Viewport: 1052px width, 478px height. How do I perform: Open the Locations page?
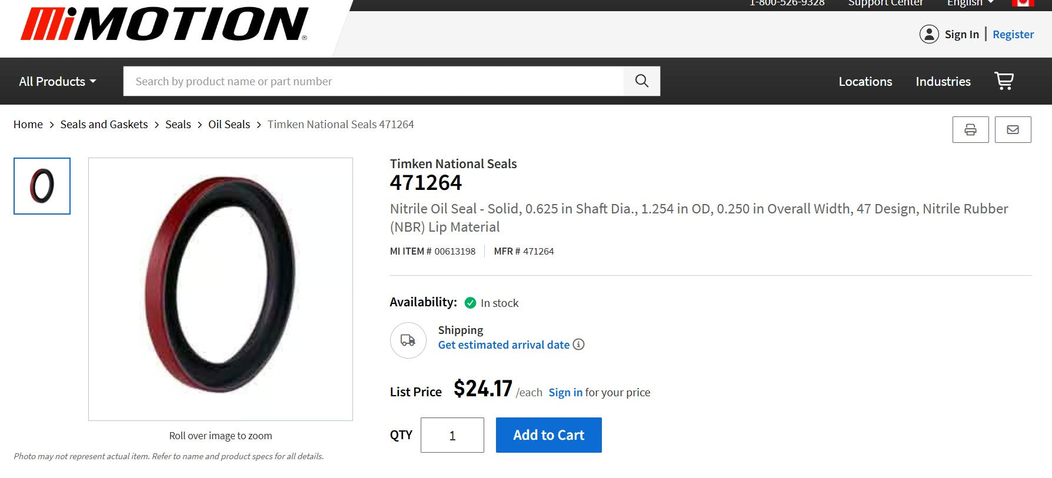coord(865,81)
